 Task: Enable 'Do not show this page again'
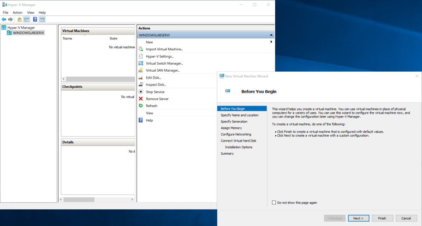pyautogui.click(x=274, y=203)
